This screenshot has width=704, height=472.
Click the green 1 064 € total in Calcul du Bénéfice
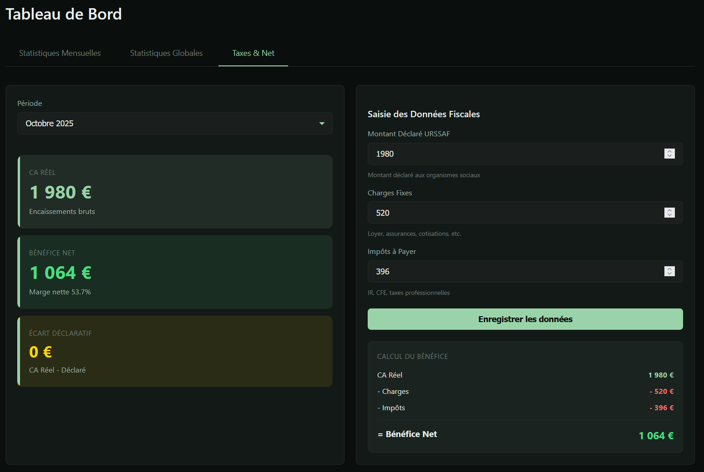tap(656, 436)
